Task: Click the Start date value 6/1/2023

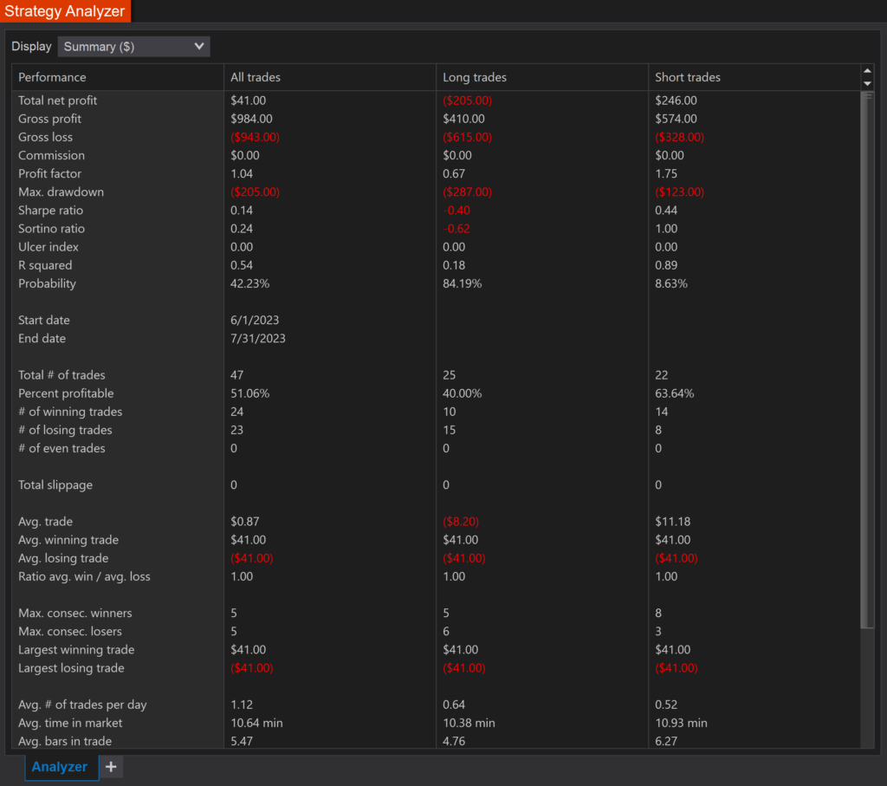Action: (255, 321)
